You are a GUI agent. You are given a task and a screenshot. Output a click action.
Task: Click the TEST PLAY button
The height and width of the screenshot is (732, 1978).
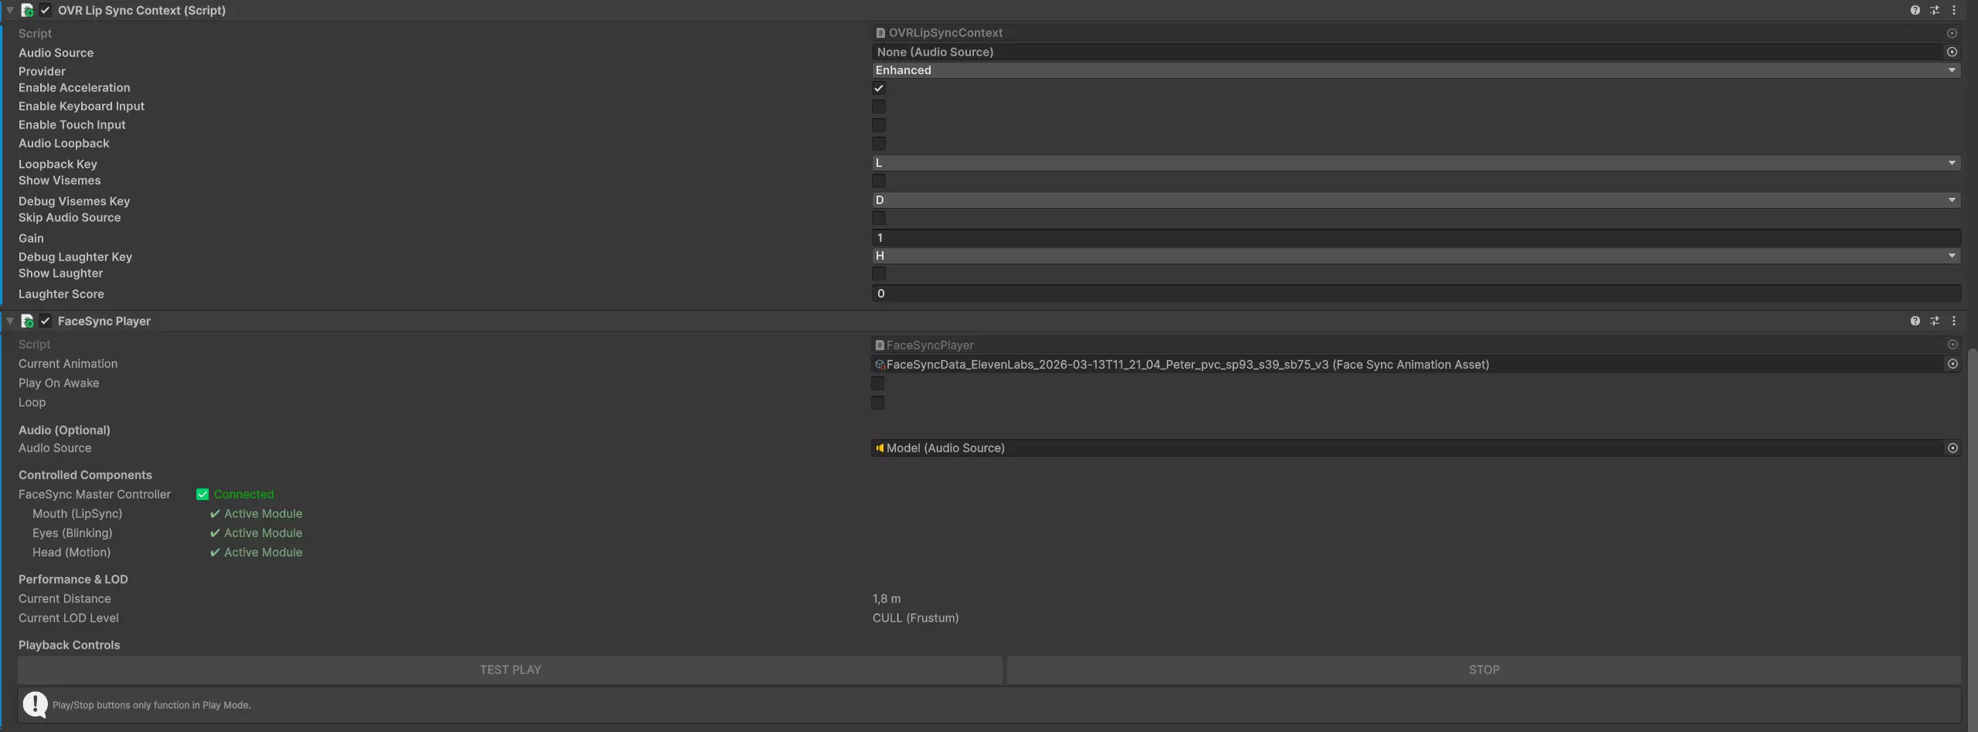[x=510, y=670]
